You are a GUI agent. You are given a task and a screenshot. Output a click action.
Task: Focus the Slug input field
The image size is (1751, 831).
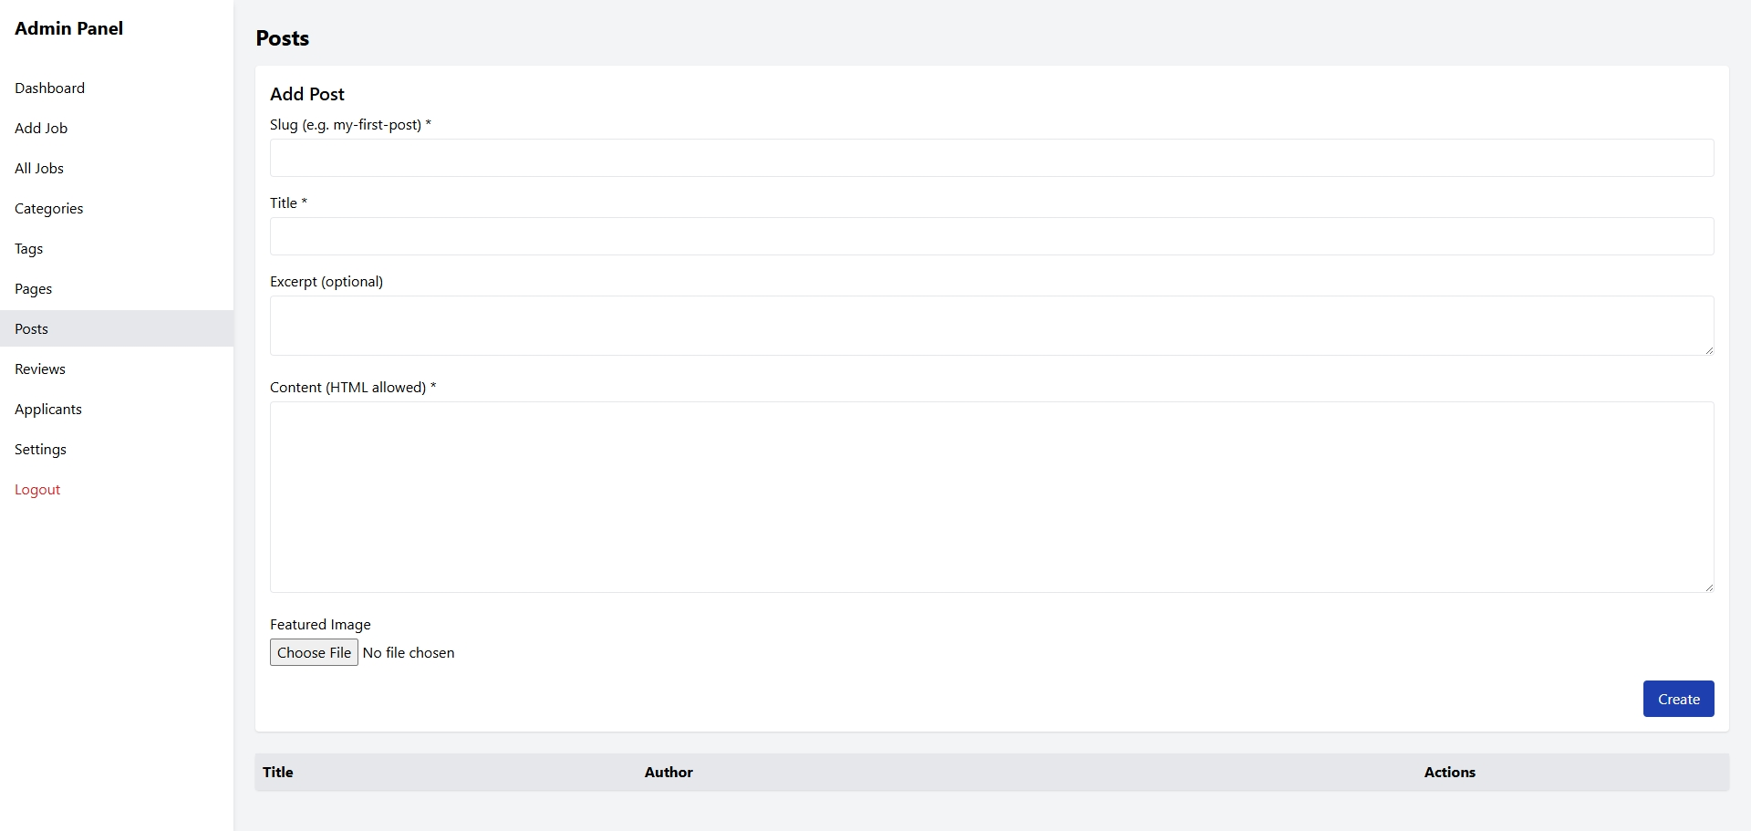991,158
